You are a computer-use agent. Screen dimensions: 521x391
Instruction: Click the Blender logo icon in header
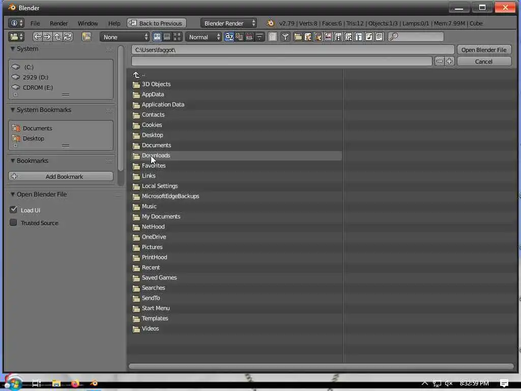(x=271, y=23)
